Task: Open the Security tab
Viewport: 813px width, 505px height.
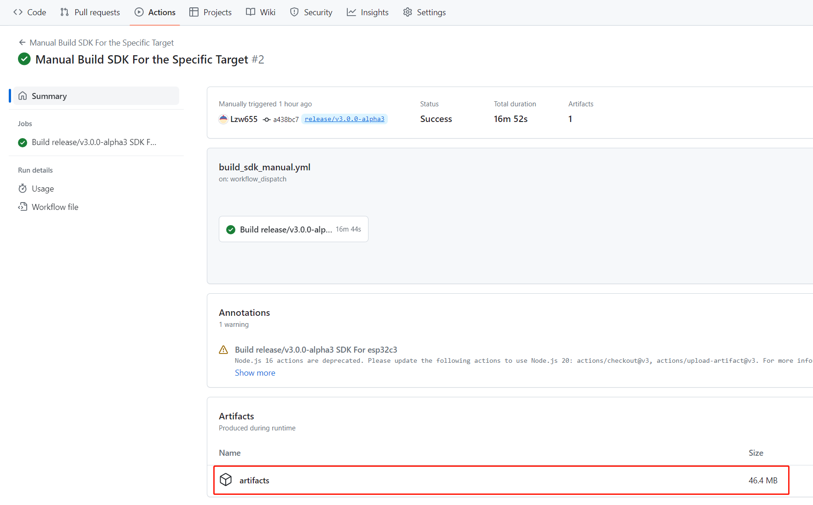Action: coord(311,12)
